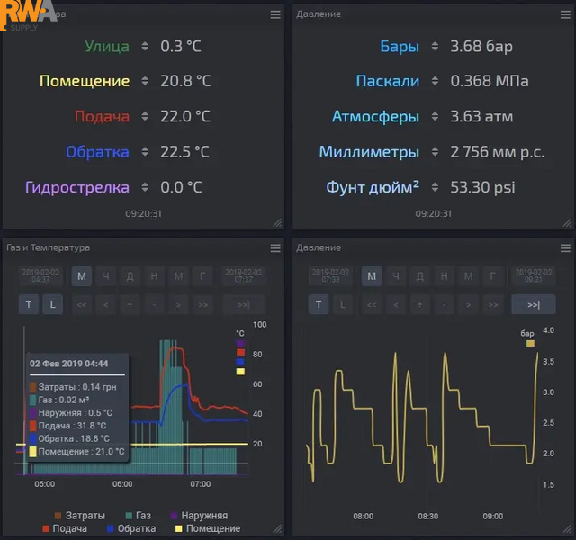This screenshot has height=540, width=576.
Task: Select the first М interval in gas chart
Action: coord(82,276)
